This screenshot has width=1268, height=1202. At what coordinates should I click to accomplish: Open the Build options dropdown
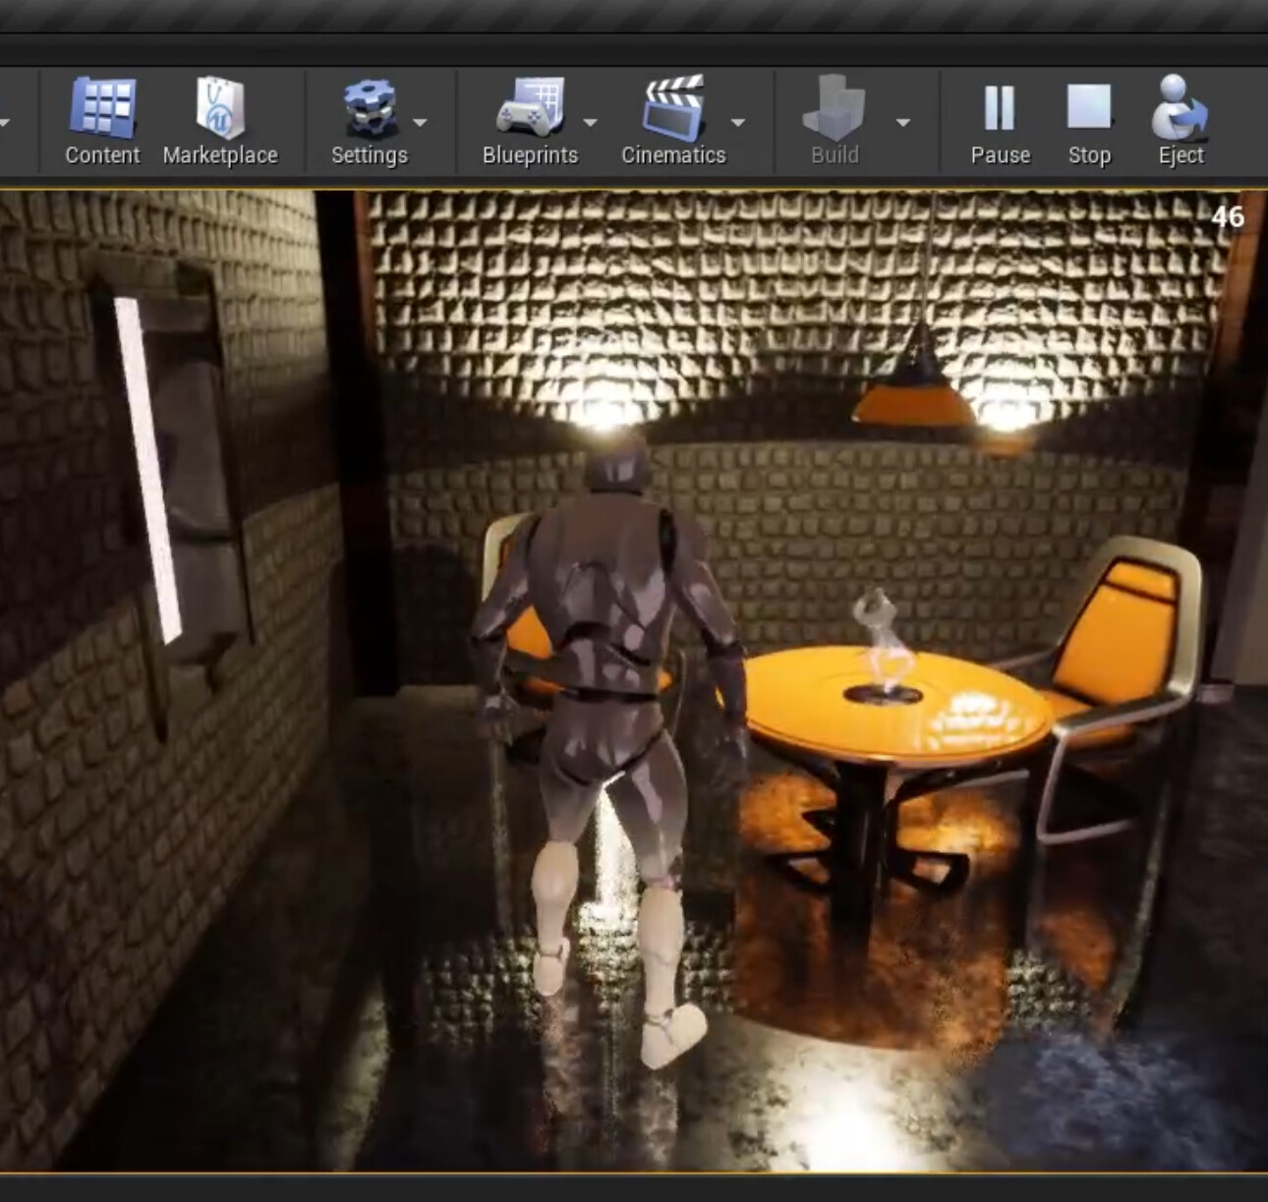click(900, 123)
